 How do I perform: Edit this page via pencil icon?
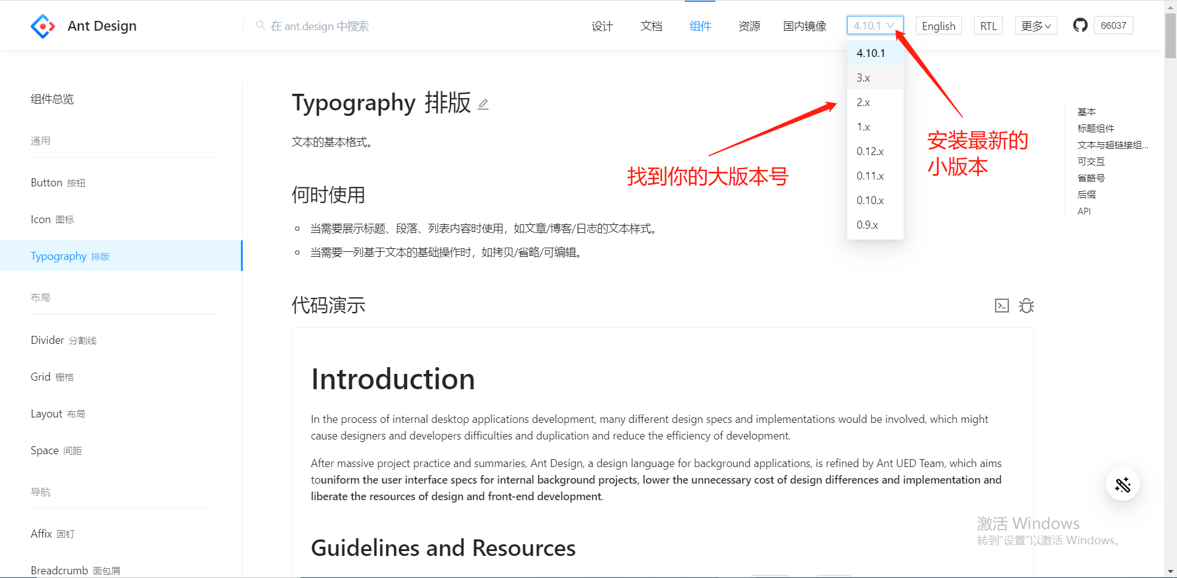(483, 104)
